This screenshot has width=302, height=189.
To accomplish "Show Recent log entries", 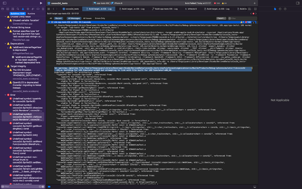I will coord(58,18).
